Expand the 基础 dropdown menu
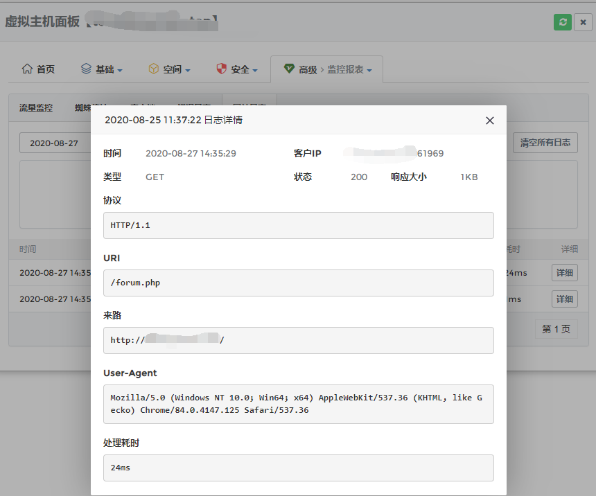The height and width of the screenshot is (496, 596). (x=101, y=69)
